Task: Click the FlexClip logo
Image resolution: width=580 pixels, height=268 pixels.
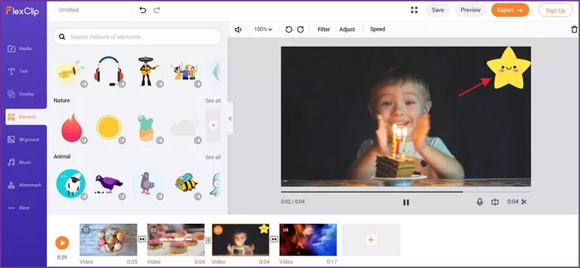Action: tap(22, 11)
